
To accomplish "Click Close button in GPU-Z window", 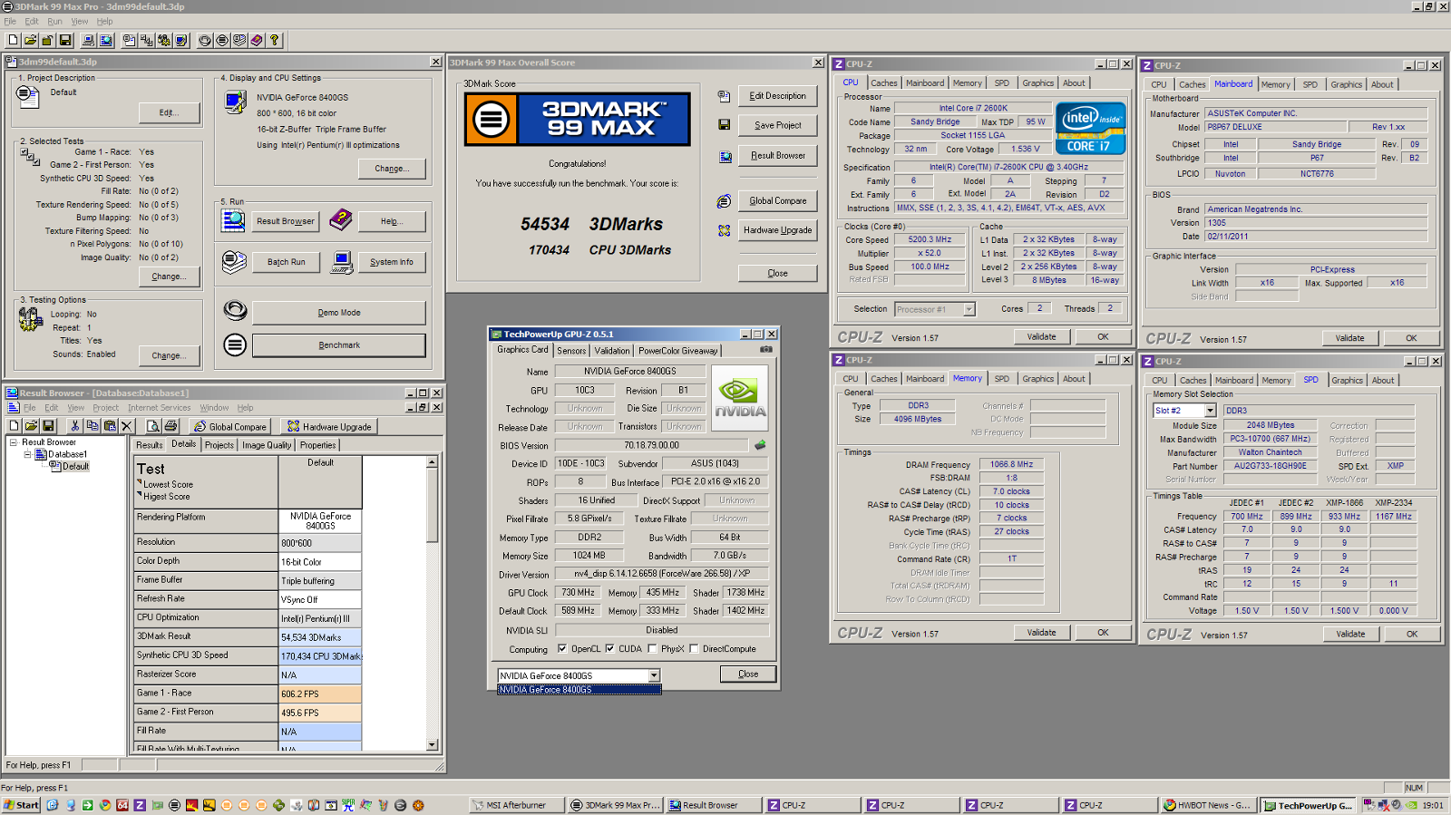I will (x=748, y=674).
